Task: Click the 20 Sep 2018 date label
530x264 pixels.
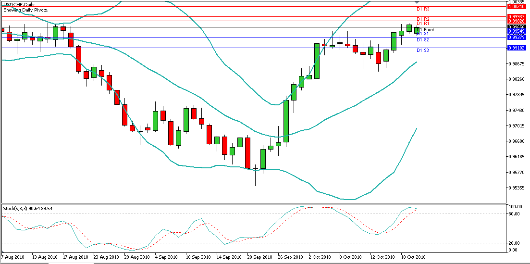Action: pyautogui.click(x=259, y=257)
